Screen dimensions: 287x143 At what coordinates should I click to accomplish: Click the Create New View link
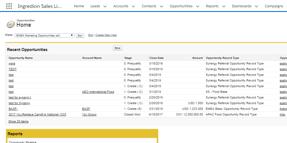click(x=106, y=35)
